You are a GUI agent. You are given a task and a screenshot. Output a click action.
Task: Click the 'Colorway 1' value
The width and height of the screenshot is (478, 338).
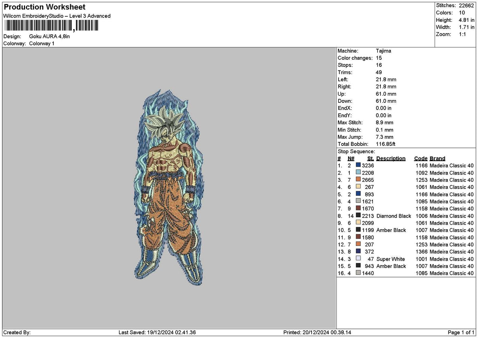coord(42,43)
